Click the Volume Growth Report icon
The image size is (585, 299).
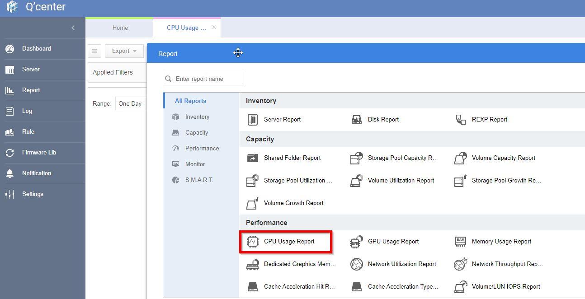[x=253, y=203]
